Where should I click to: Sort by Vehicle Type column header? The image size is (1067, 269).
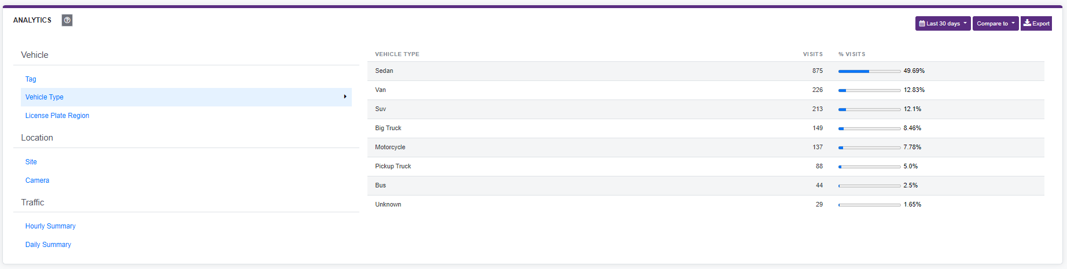(x=397, y=54)
